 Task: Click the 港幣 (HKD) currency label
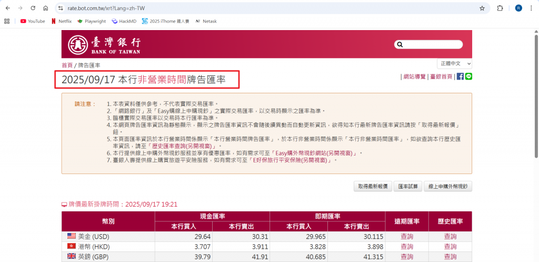coord(95,247)
